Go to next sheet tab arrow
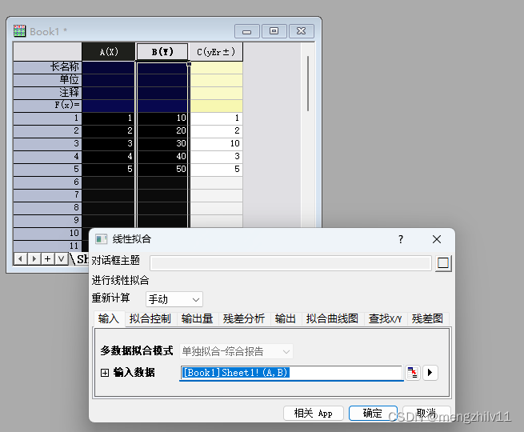Viewport: 524px width, 432px height. tap(34, 259)
